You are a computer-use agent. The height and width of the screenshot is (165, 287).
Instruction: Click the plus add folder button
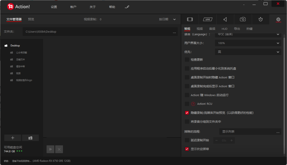coord(13,138)
